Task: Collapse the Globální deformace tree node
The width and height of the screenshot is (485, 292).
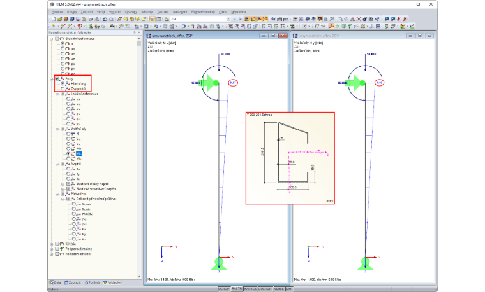Action: point(52,39)
